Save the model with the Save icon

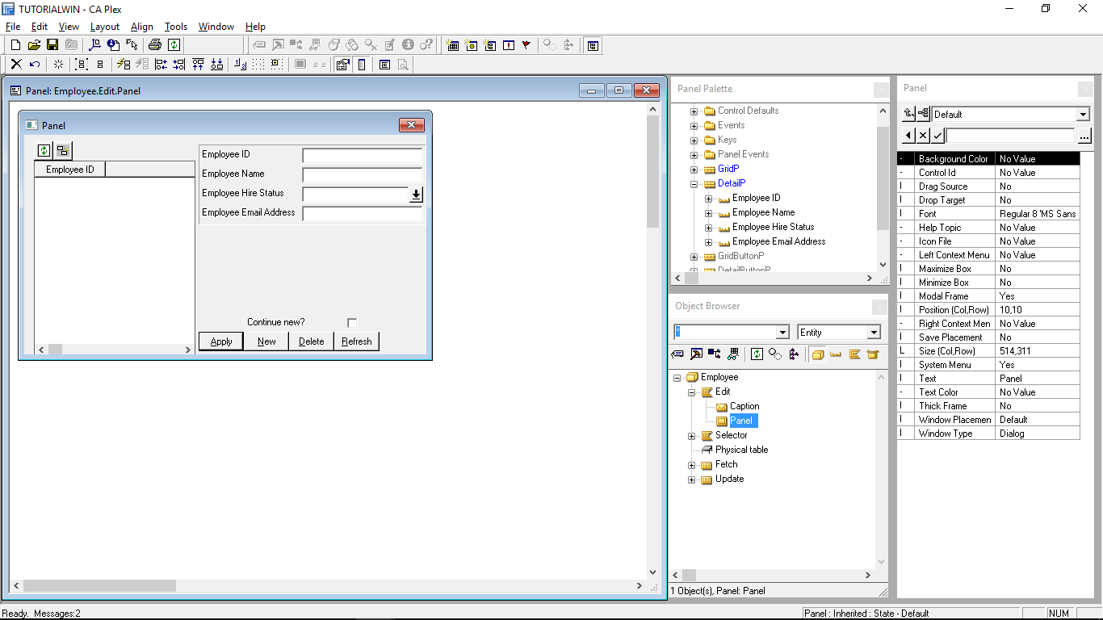pos(52,45)
